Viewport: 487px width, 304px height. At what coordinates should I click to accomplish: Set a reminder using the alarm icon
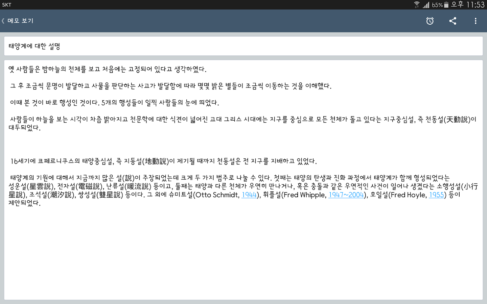click(430, 21)
